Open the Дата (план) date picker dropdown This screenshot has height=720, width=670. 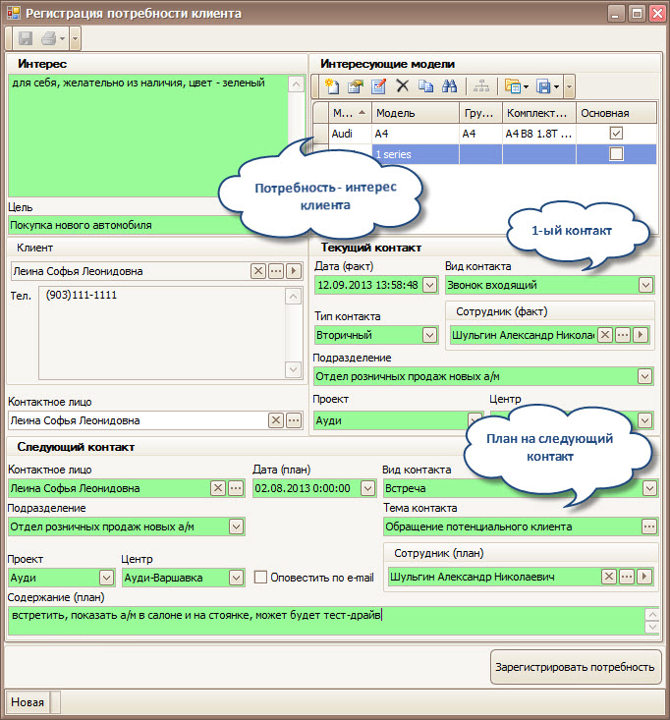(367, 487)
